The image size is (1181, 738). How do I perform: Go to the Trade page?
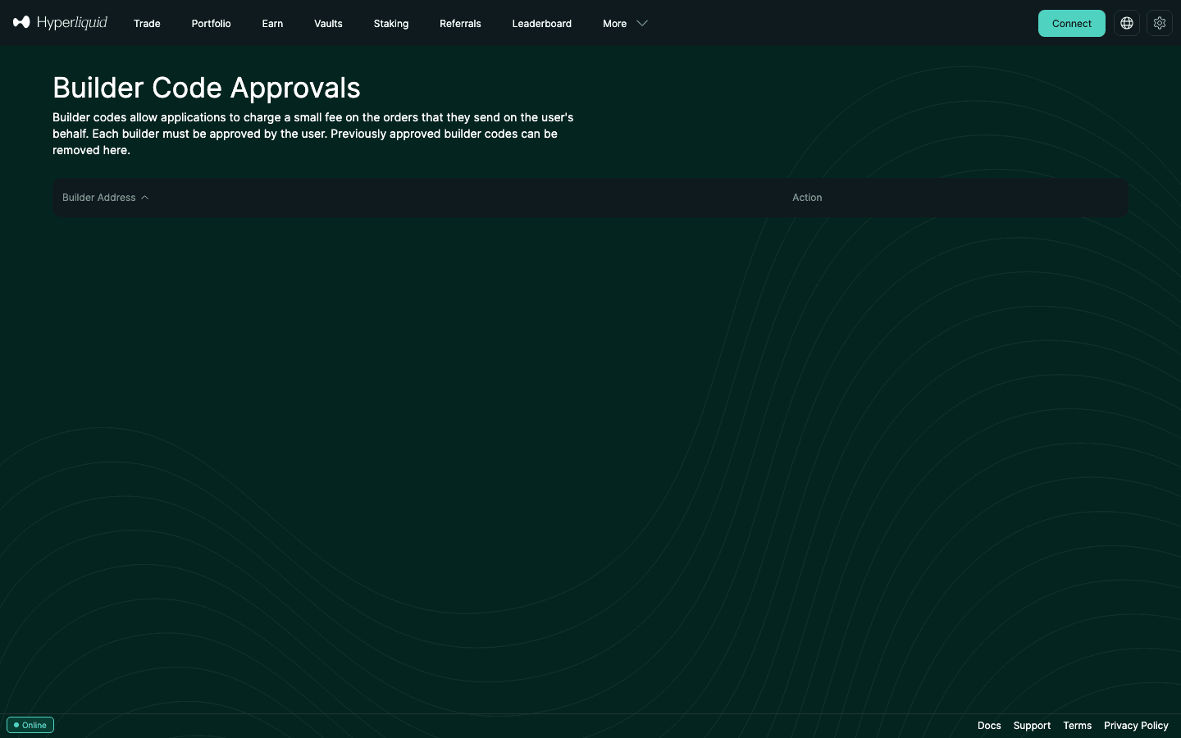coord(147,24)
